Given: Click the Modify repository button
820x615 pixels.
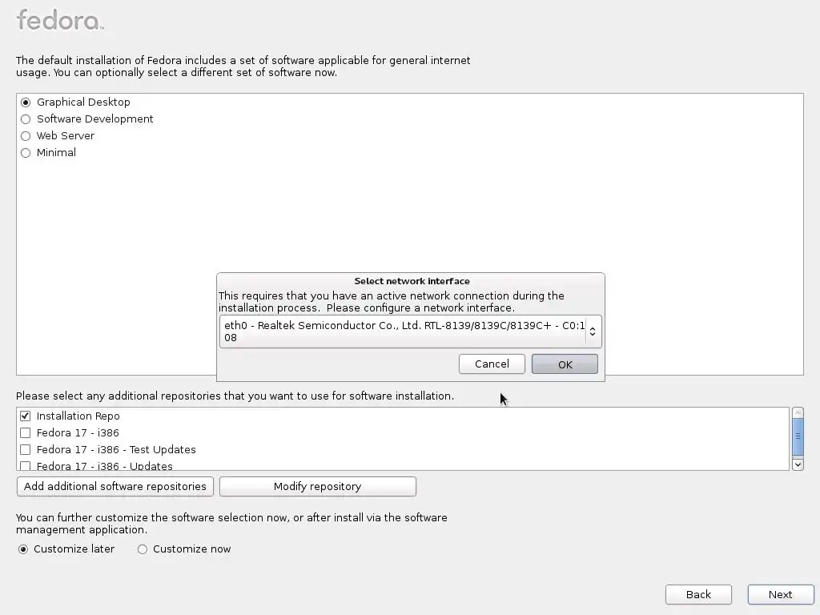Looking at the screenshot, I should (x=317, y=486).
